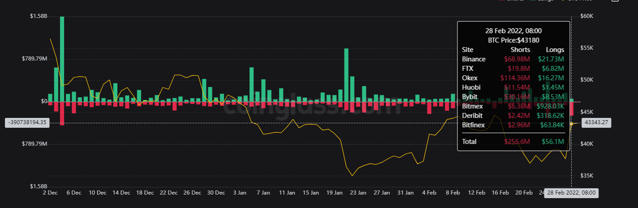The image size is (638, 208).
Task: Click the FTX row label in tooltip
Action: 467,69
